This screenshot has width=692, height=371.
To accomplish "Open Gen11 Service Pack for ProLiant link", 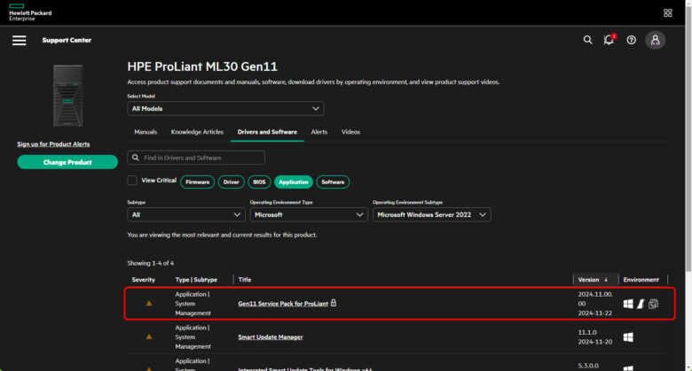I will click(283, 304).
